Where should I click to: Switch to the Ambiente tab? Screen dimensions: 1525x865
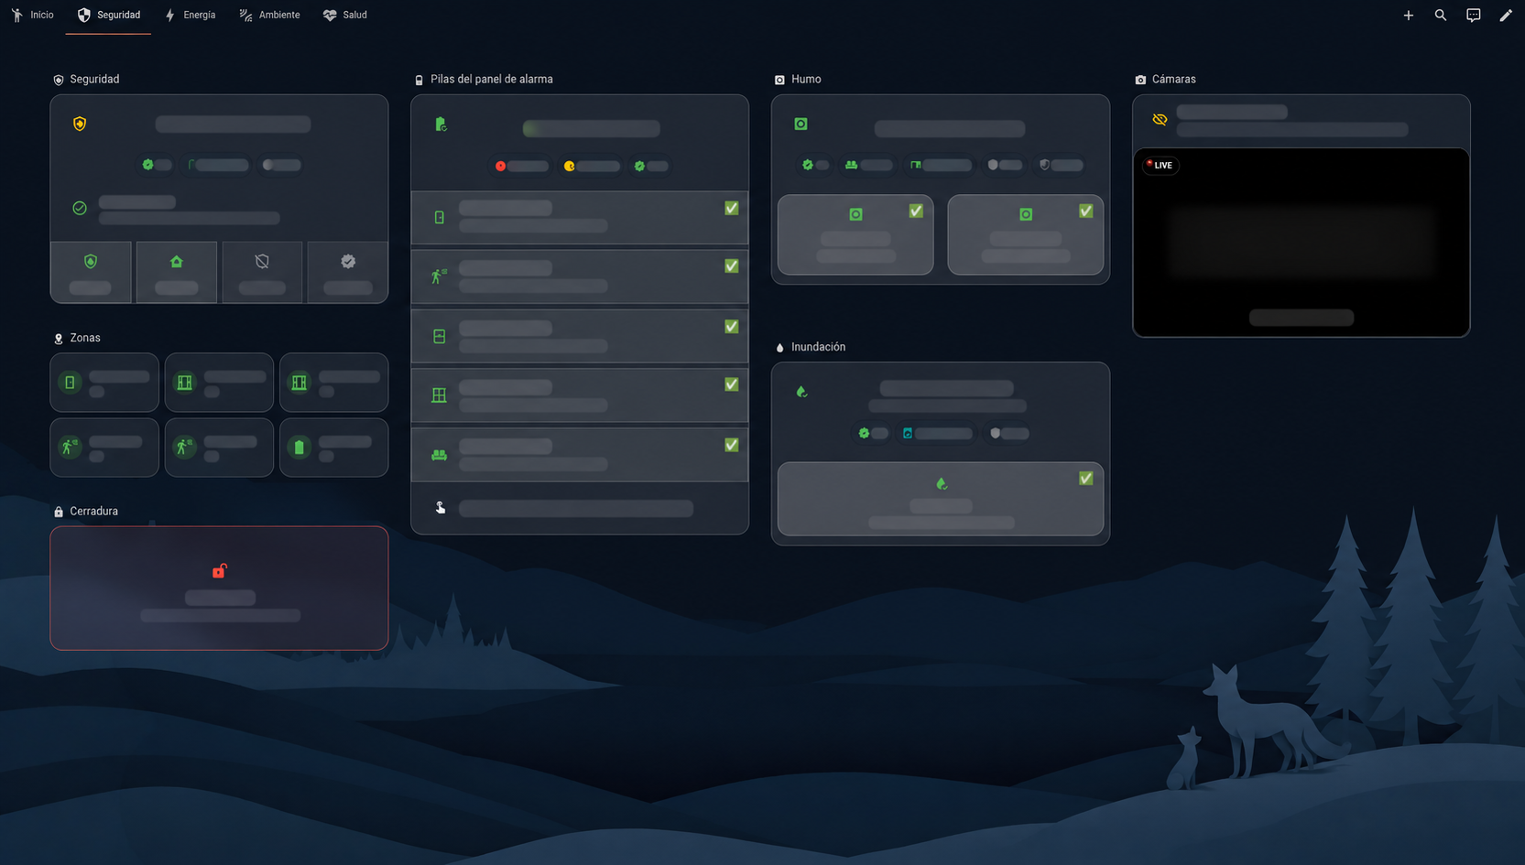(270, 15)
